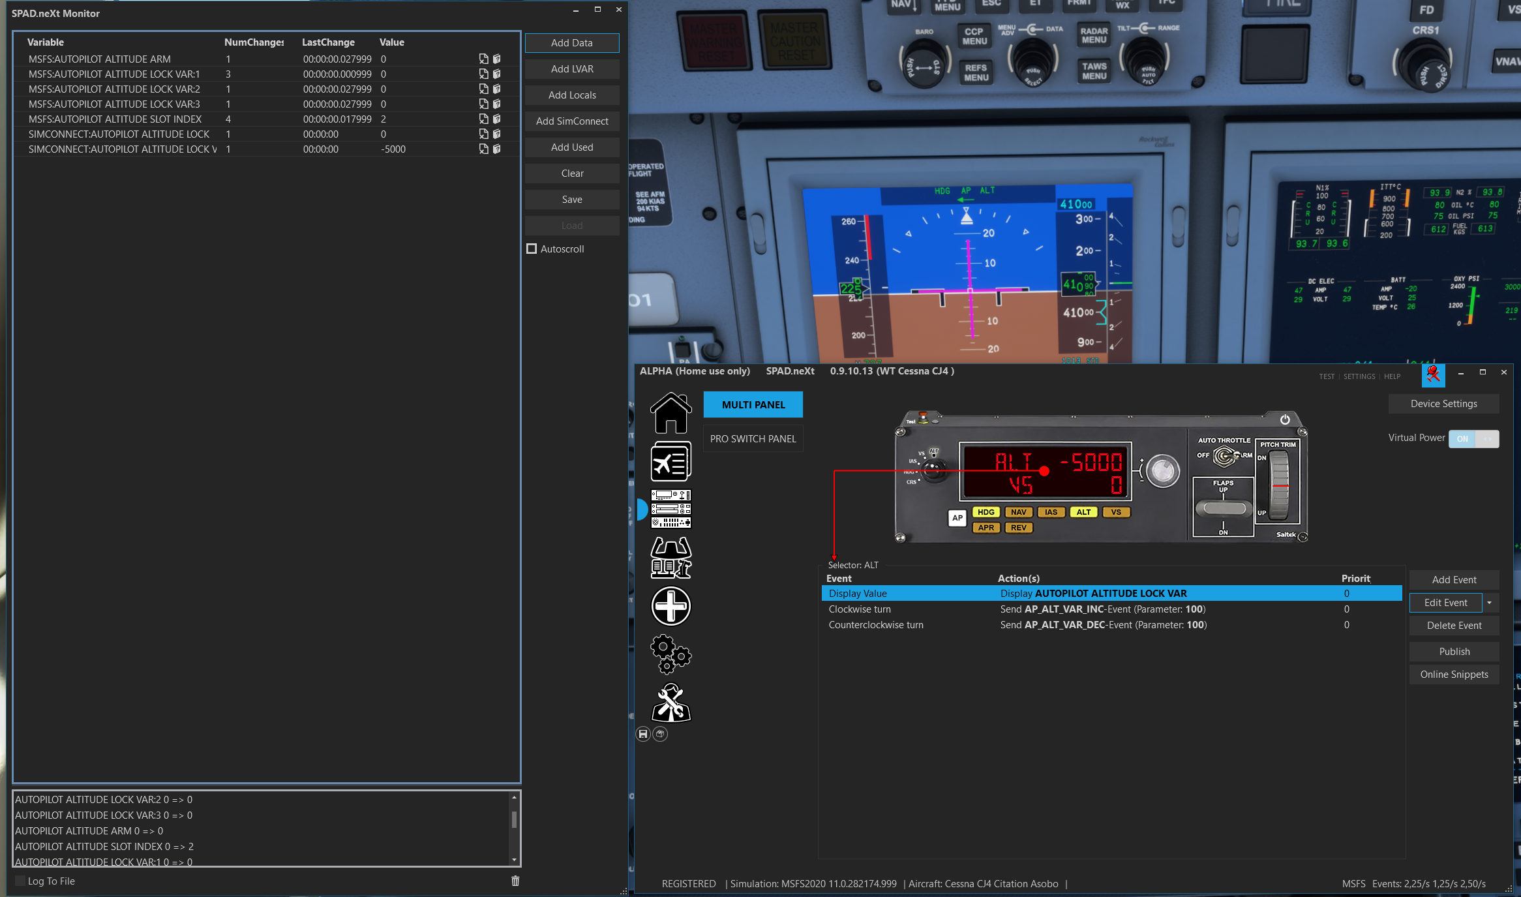Open the Home screen in SPAD.neXt
1521x897 pixels.
(x=670, y=413)
